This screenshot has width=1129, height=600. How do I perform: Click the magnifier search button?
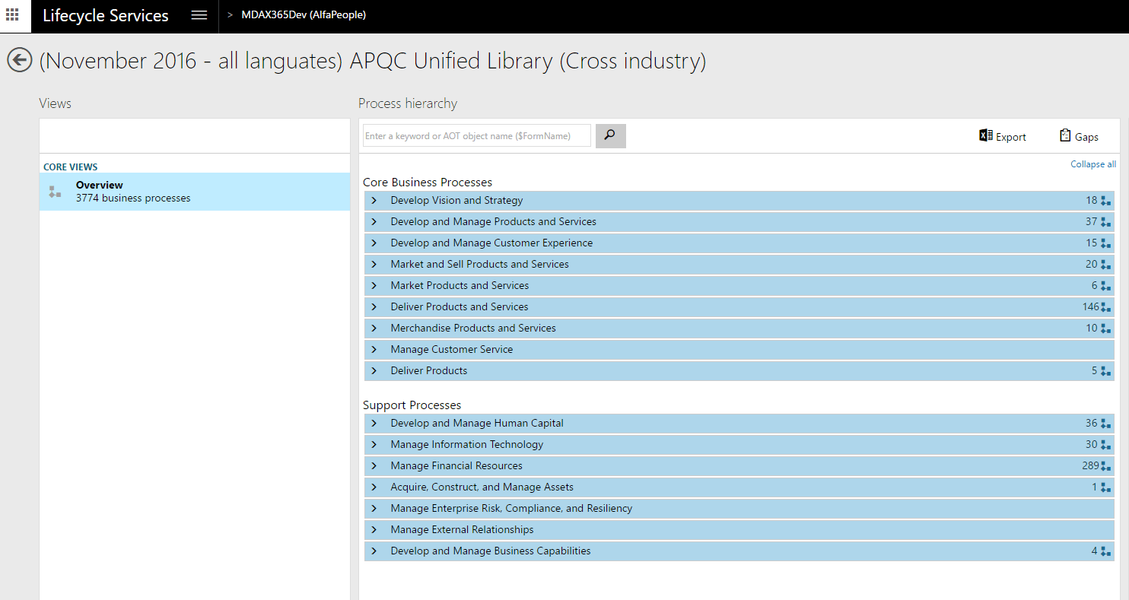(x=610, y=135)
